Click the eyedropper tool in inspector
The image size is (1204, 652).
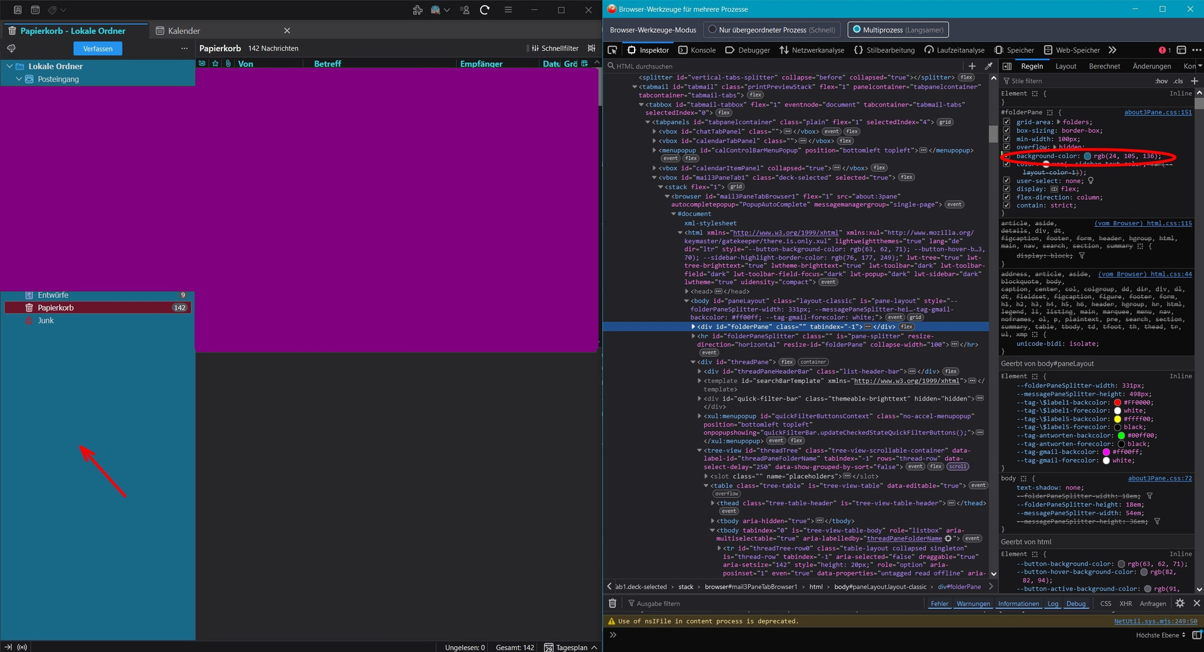(989, 66)
